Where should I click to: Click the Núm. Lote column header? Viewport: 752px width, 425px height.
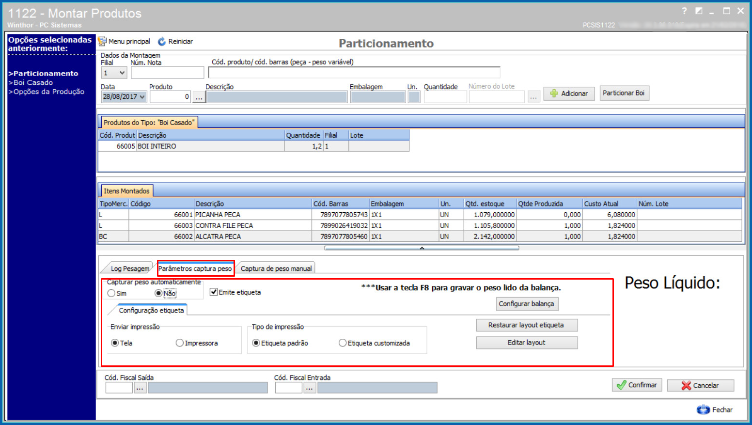(x=689, y=204)
